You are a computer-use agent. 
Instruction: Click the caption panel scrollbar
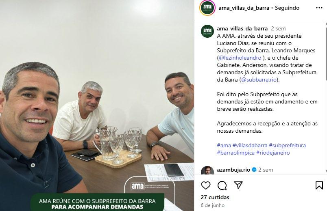coord(326,52)
